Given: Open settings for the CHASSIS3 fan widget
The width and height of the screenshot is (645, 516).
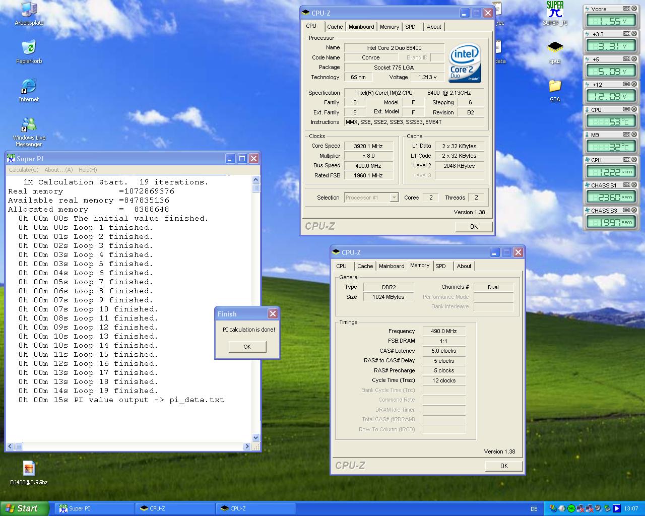Looking at the screenshot, I should click(x=626, y=210).
